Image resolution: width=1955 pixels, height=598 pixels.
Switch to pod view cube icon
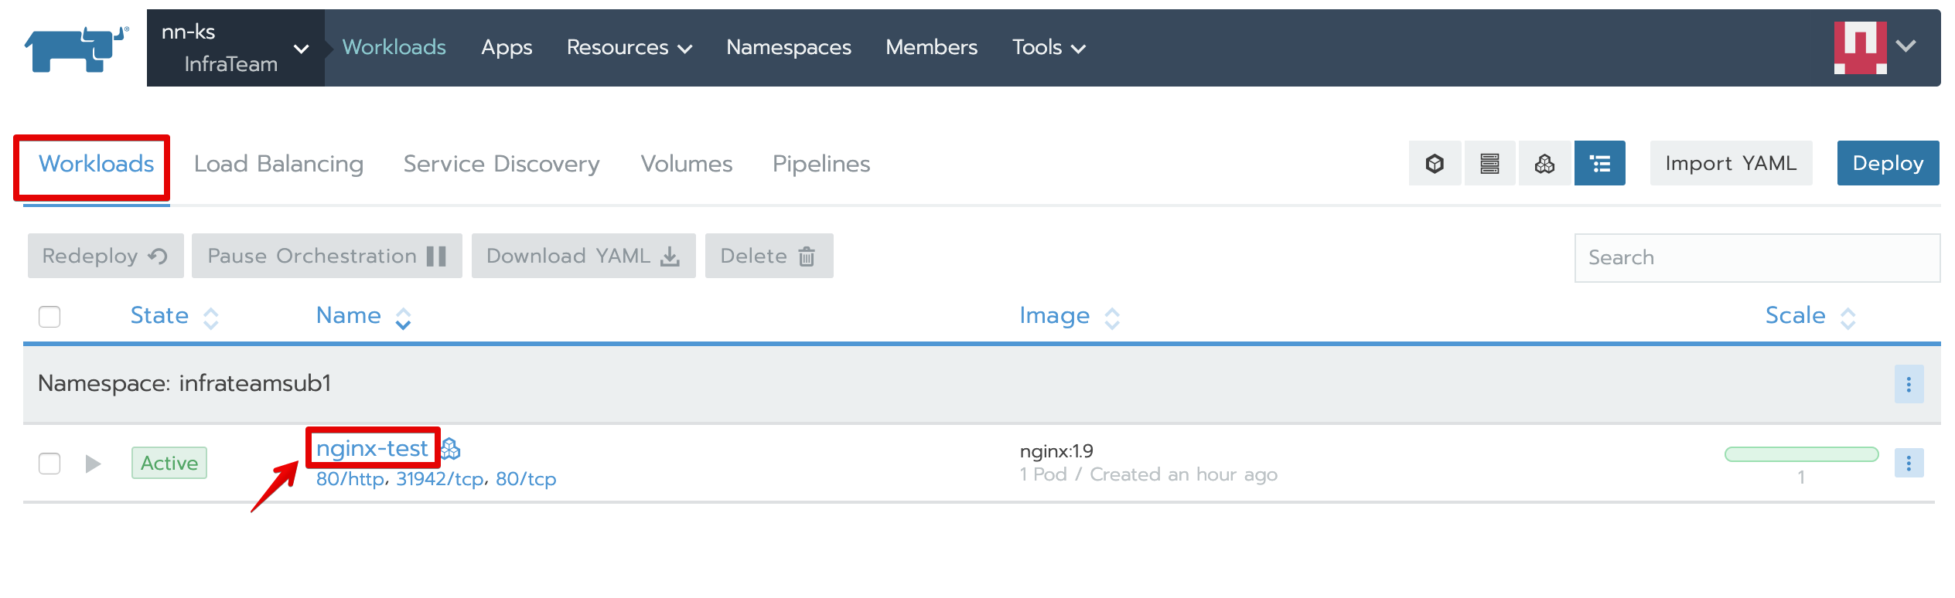coord(1435,164)
